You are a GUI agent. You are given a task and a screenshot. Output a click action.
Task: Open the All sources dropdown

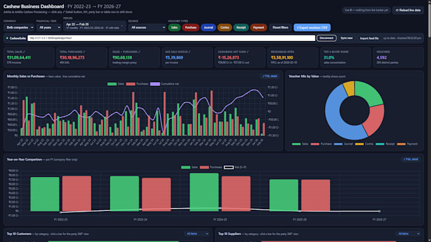(147, 27)
